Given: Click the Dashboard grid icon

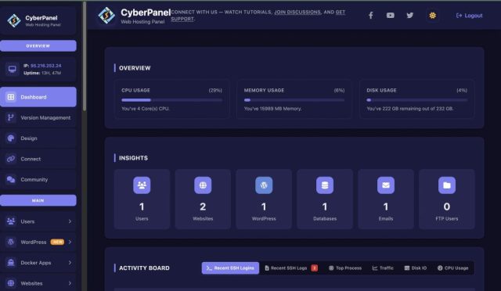Looking at the screenshot, I should click(x=11, y=97).
